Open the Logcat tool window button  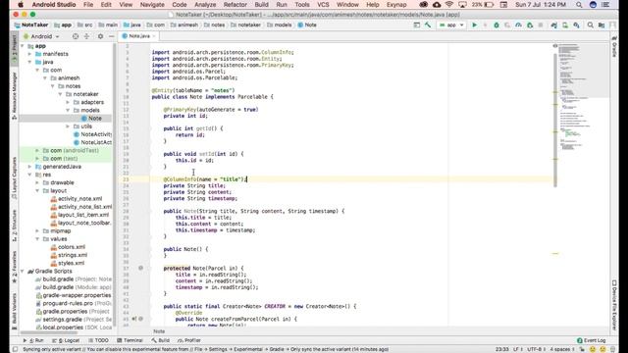67,340
